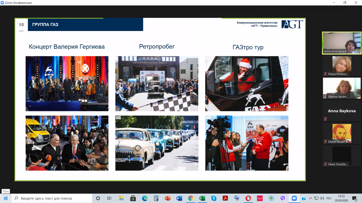Open the volume control tray icon
The height and width of the screenshot is (203, 362).
coord(322,198)
